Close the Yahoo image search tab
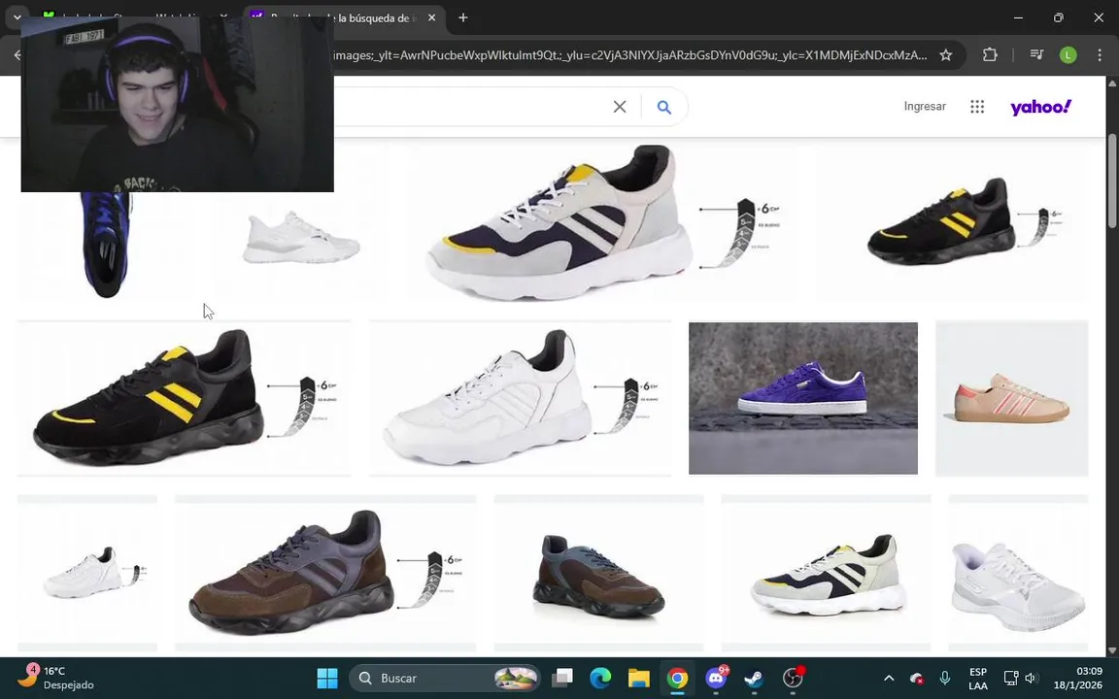1119x699 pixels. 431,17
